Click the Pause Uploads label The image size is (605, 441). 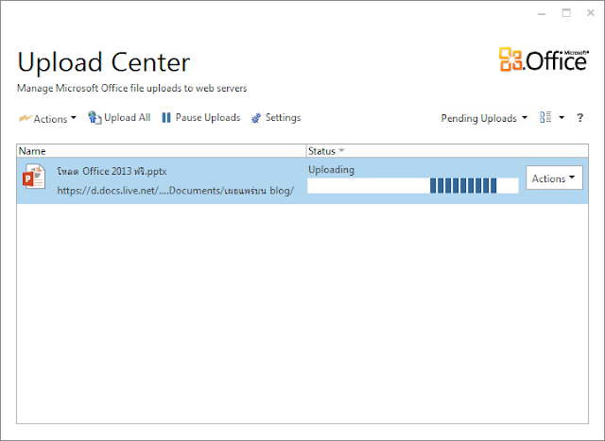pos(208,118)
